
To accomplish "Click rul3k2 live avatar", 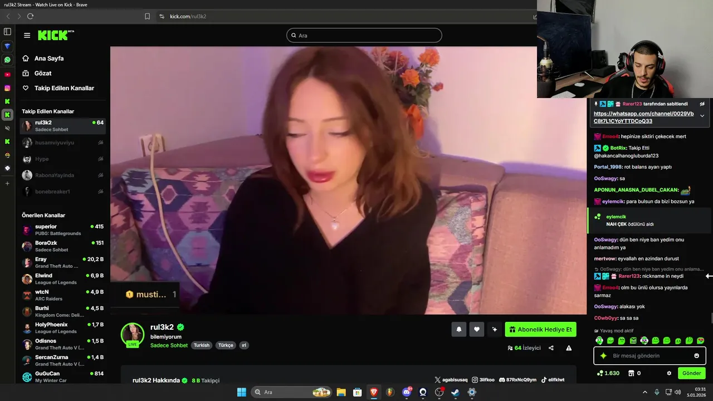I will coord(133,335).
